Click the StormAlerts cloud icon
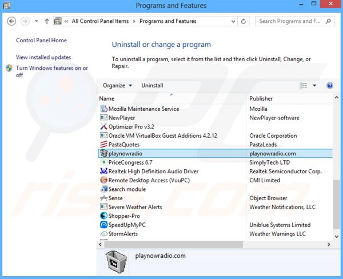343x279 pixels. pos(103,234)
